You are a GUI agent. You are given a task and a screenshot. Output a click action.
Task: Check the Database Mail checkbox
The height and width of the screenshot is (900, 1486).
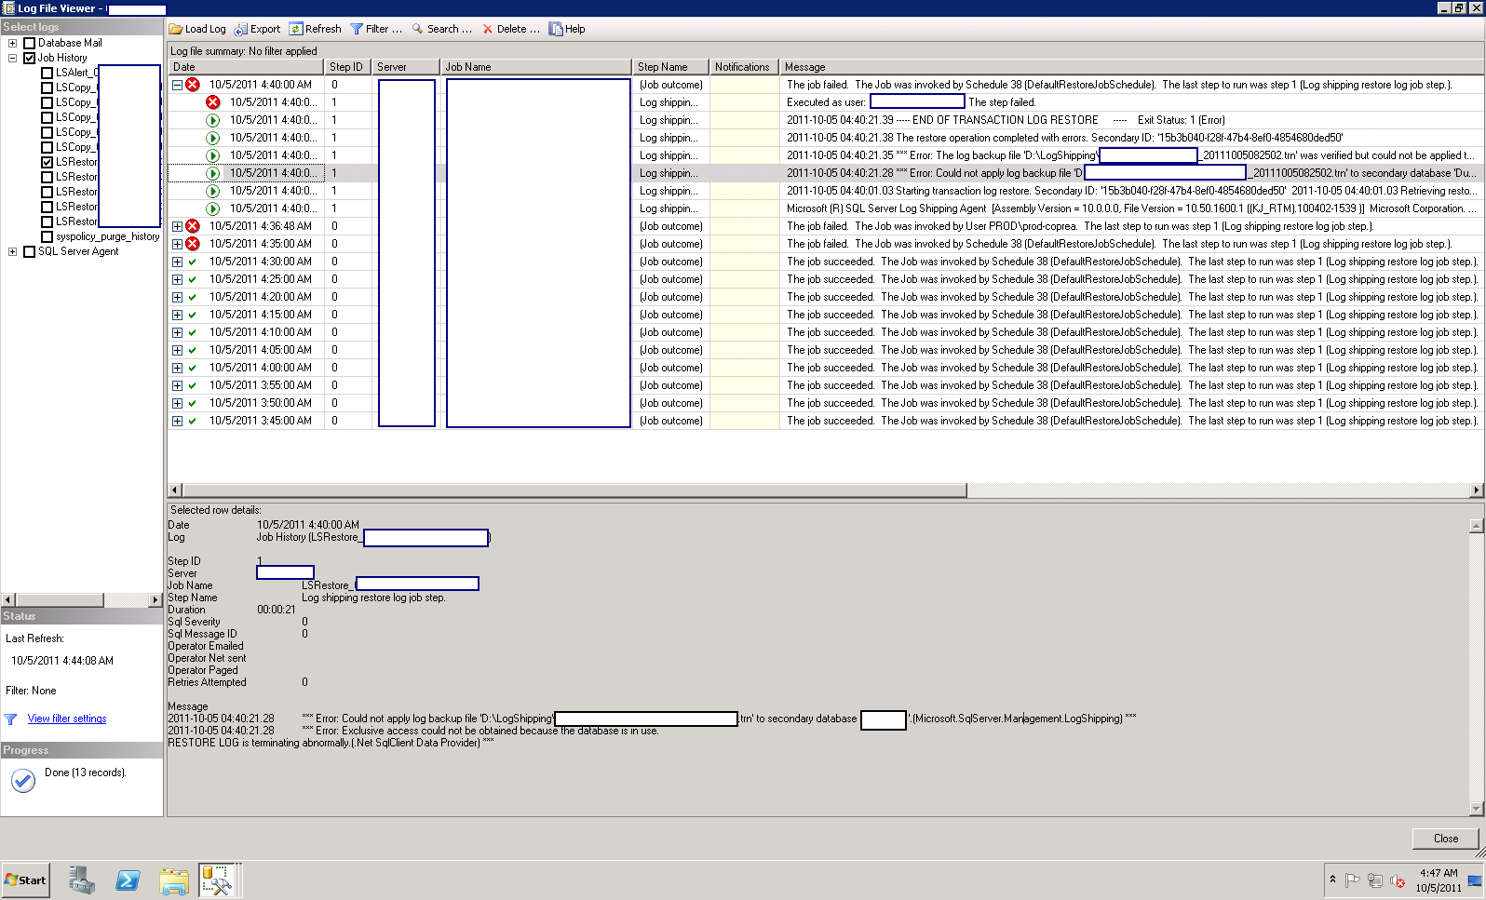coord(30,43)
